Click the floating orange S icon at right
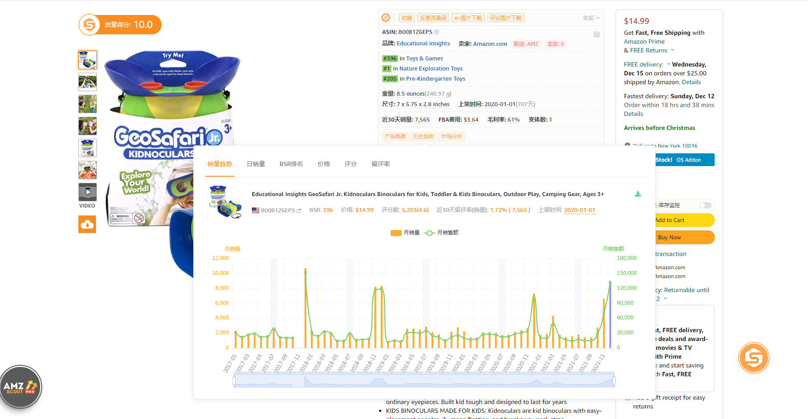The width and height of the screenshot is (808, 419). pos(753,358)
